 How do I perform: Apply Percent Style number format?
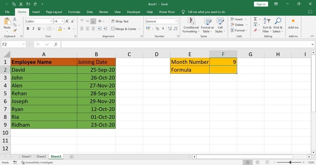pyautogui.click(x=158, y=29)
